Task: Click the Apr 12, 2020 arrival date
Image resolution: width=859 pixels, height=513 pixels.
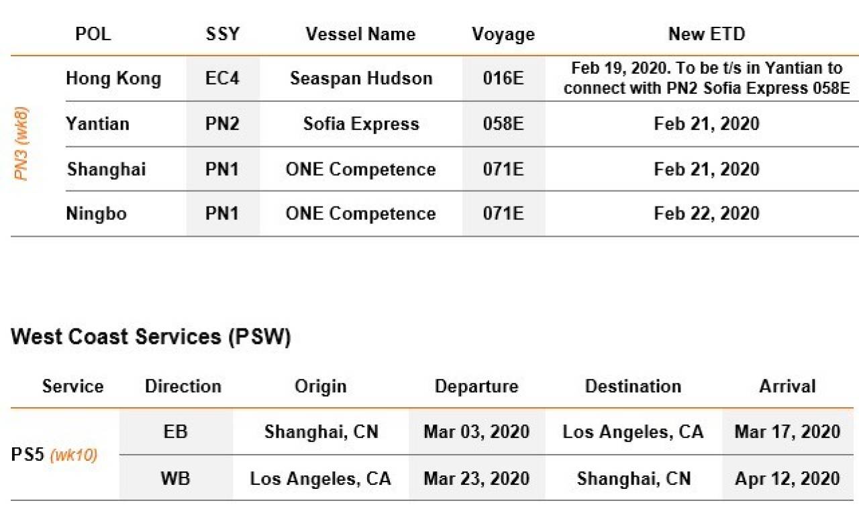Action: pos(787,479)
